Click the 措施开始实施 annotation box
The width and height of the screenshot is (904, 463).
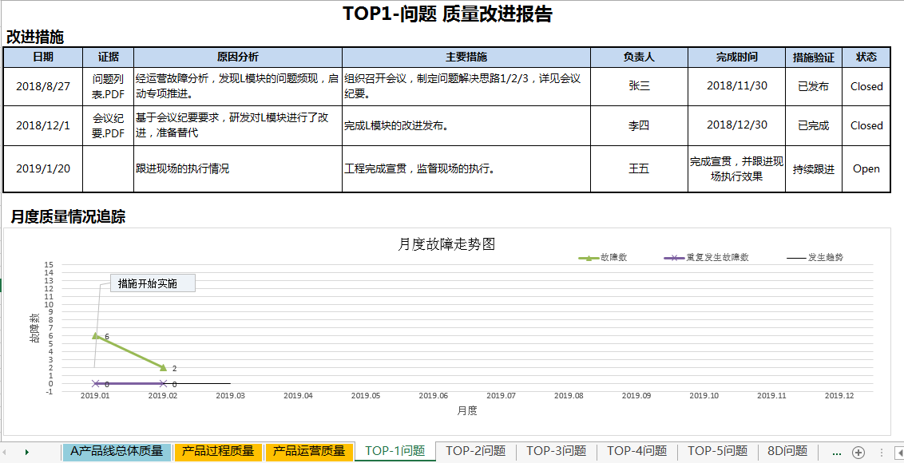[151, 283]
